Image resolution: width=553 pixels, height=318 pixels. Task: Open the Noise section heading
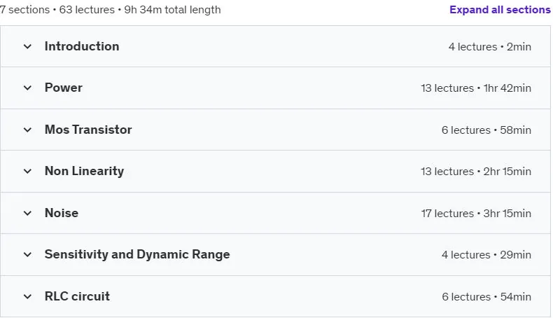[62, 213]
